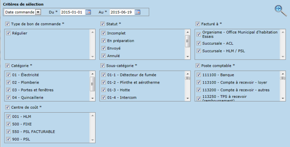This screenshot has width=290, height=147.
Task: Toggle the Centre de coût select-all checkbox
Action: point(7,107)
